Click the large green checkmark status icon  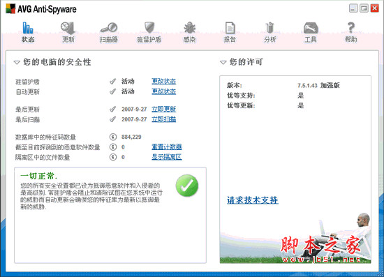click(187, 186)
